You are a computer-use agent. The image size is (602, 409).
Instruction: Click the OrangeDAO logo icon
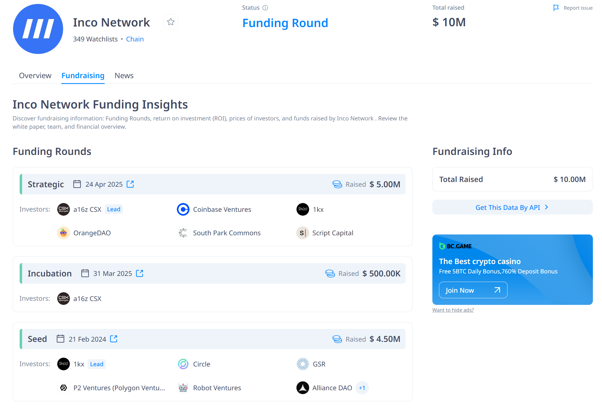coord(64,233)
